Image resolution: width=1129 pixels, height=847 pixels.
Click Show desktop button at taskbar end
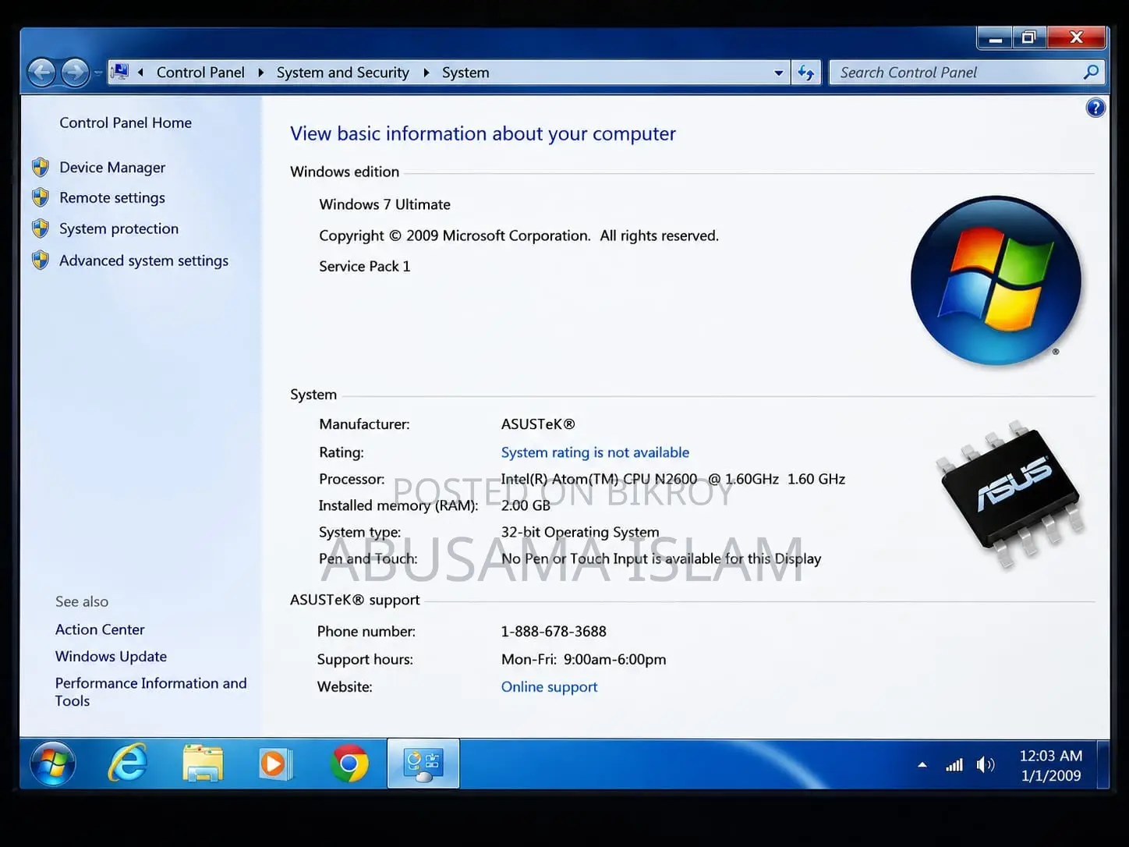point(1103,764)
